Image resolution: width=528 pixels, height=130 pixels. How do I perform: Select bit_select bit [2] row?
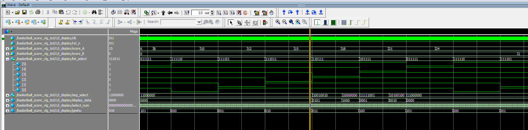55,79
